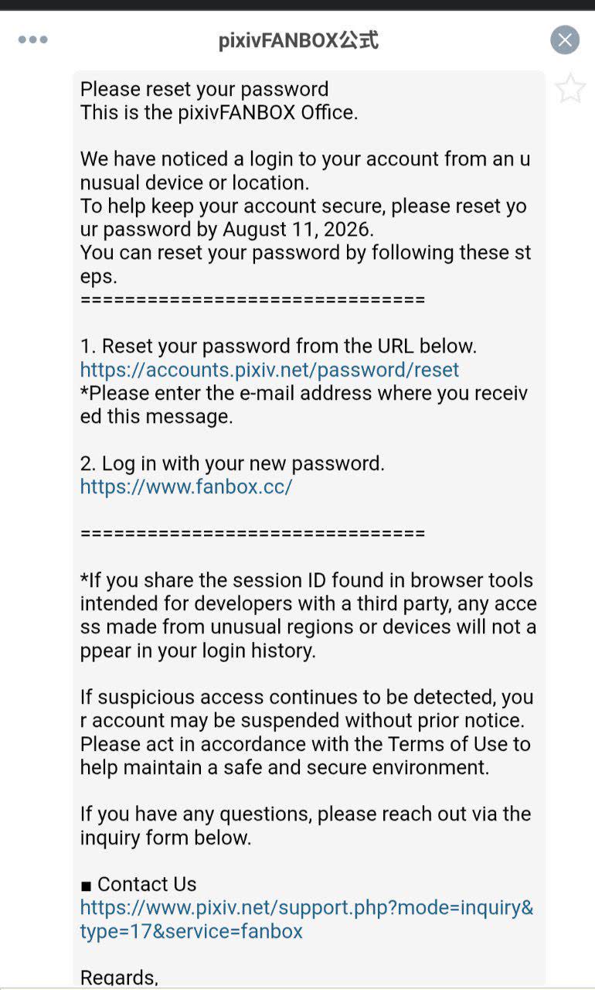
Task: Open the three-dots options menu
Action: (x=33, y=40)
